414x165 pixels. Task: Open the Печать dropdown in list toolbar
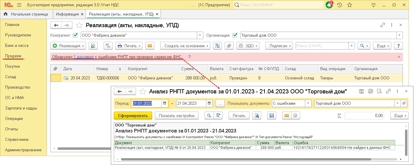coord(129,46)
